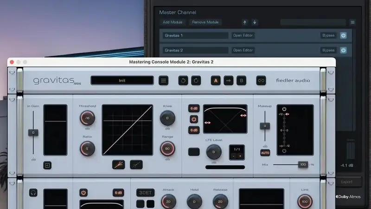Open the preset menu hamburger icon in Gravitas
This screenshot has height=209, width=371.
[x=164, y=80]
